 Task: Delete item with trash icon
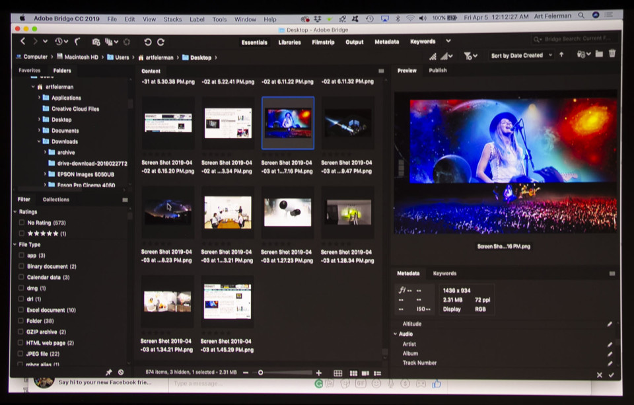click(x=612, y=54)
